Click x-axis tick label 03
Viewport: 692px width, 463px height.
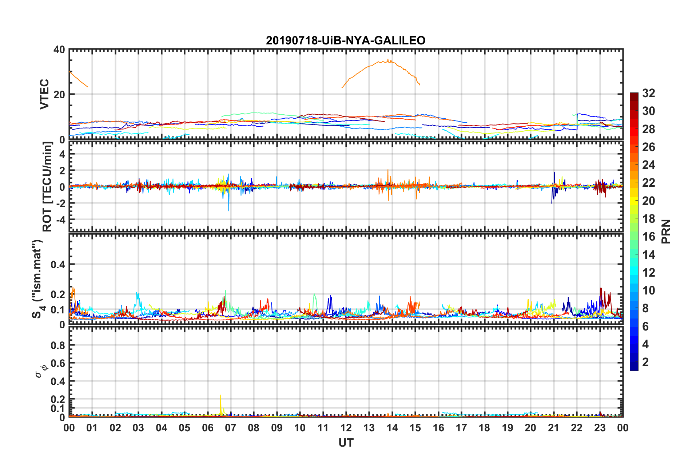(x=138, y=428)
